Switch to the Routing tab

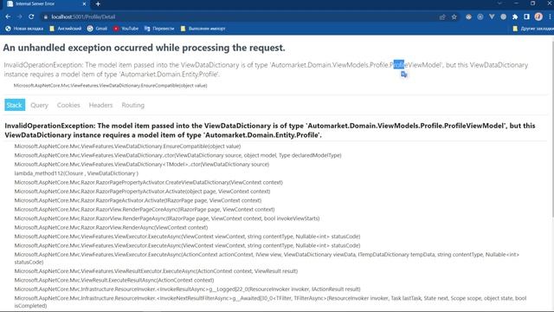(132, 105)
